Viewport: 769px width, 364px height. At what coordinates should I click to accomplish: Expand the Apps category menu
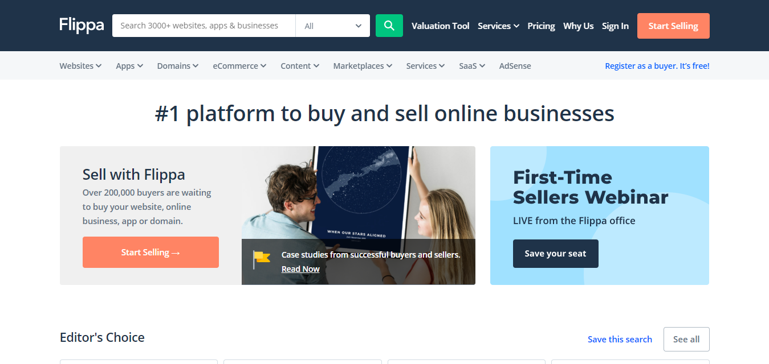(x=129, y=66)
